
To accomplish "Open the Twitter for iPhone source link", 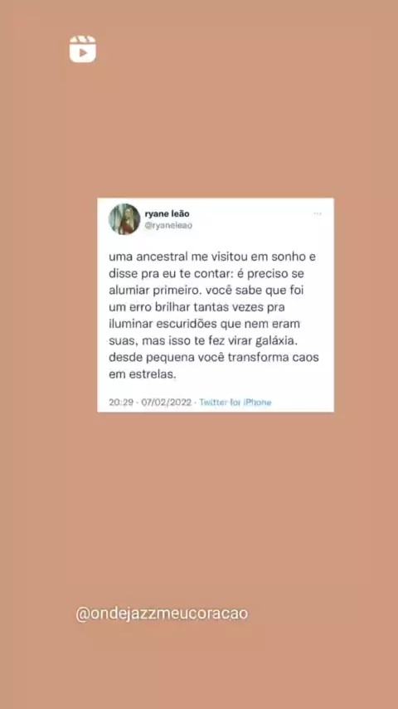I will click(235, 402).
